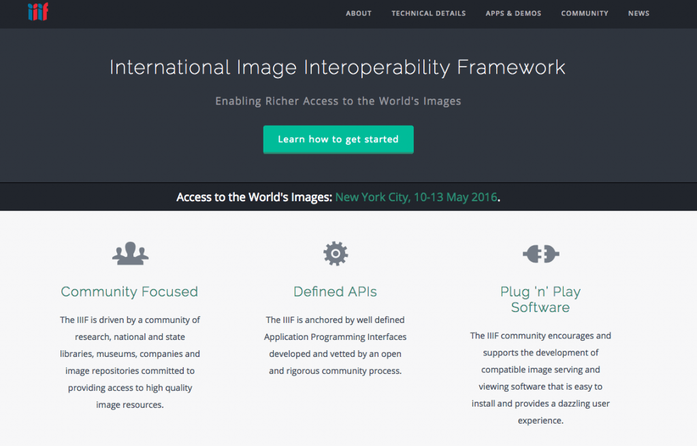Open the News menu item
This screenshot has width=697, height=446.
pos(638,14)
